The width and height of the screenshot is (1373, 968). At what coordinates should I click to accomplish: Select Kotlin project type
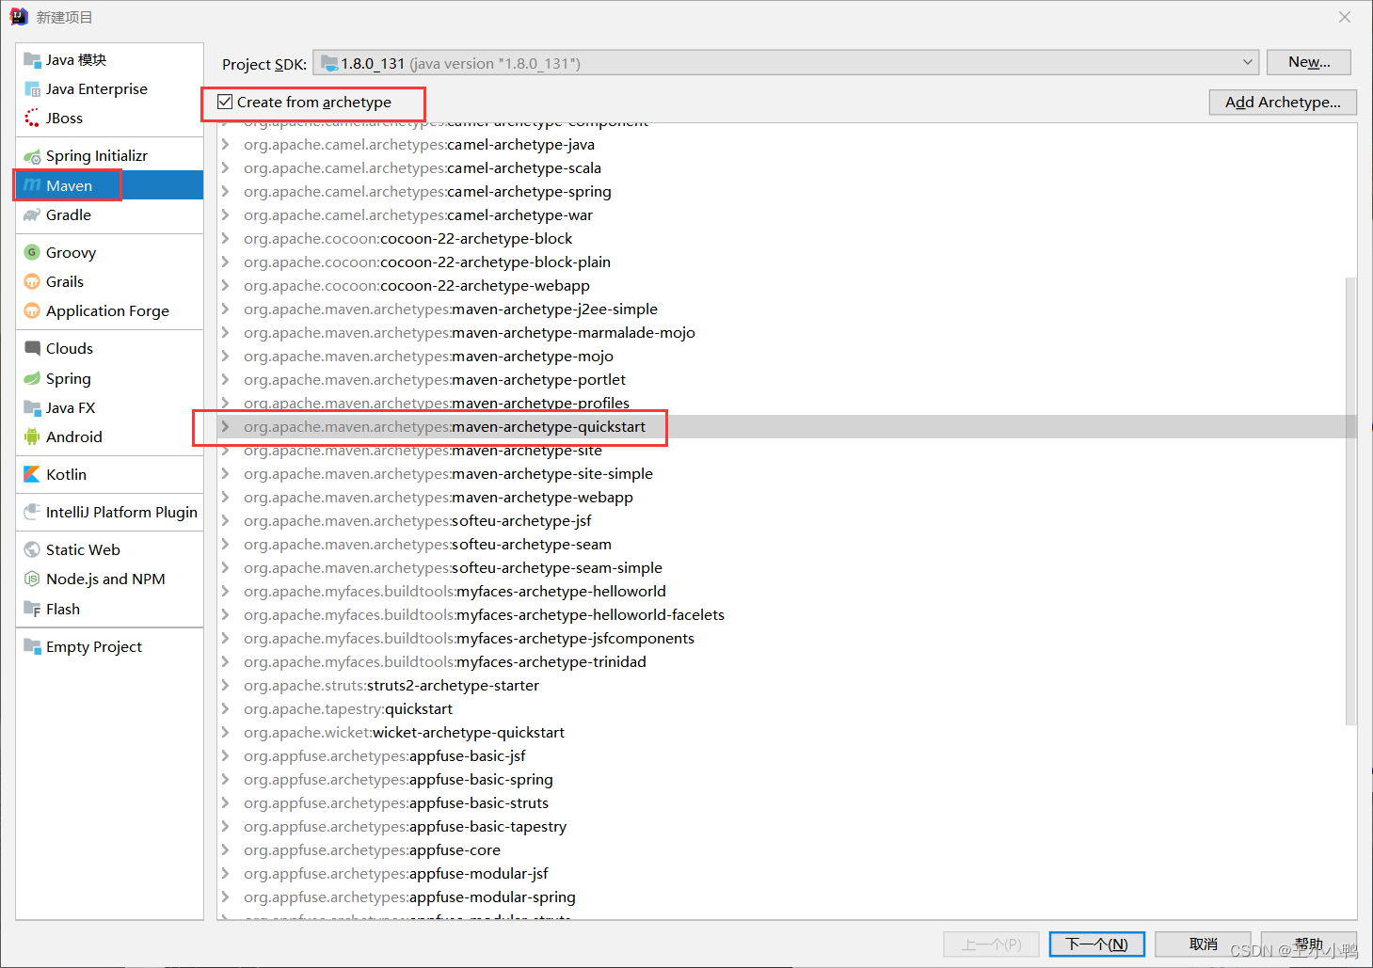point(109,474)
